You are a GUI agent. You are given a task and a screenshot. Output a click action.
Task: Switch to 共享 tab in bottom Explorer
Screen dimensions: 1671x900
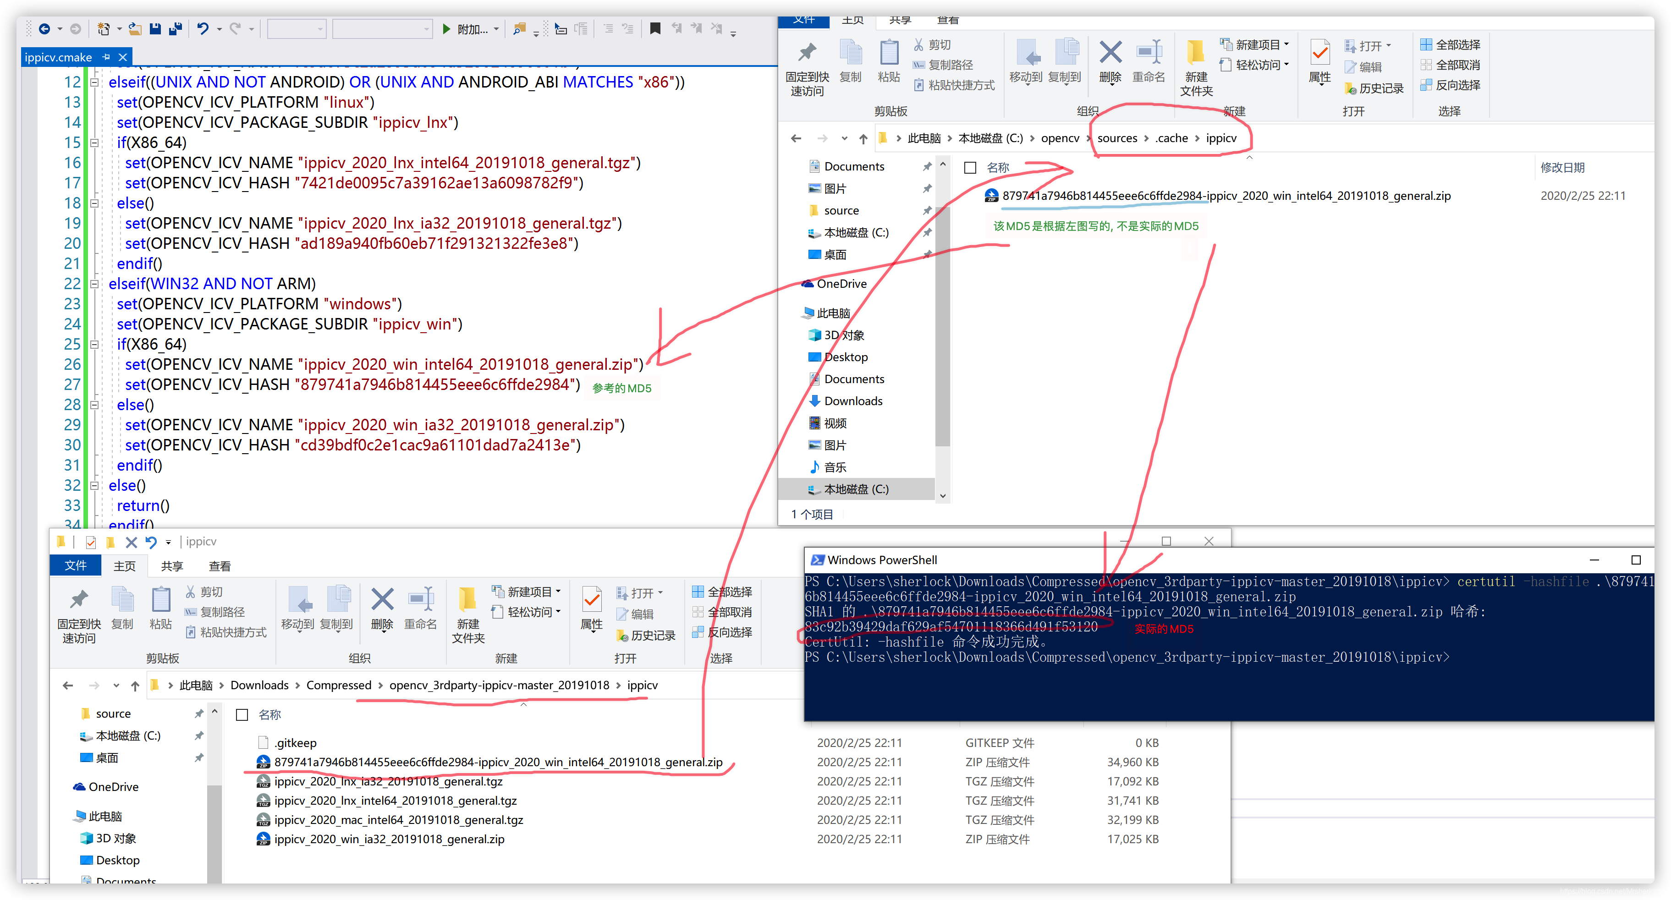coord(172,566)
